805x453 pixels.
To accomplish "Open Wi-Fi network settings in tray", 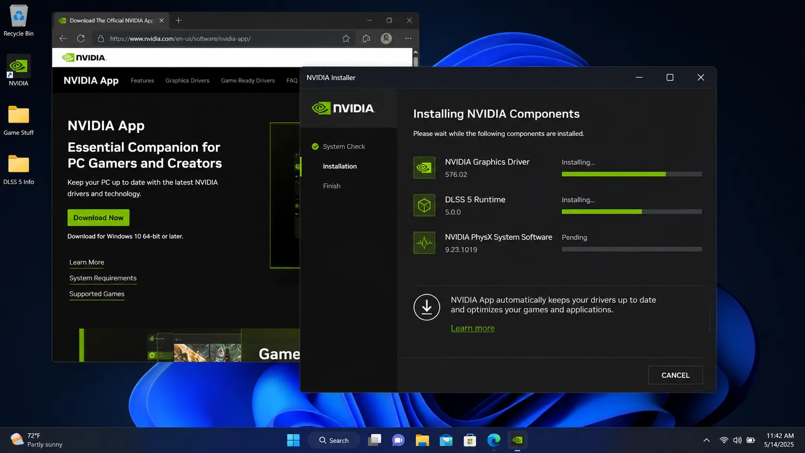I will point(724,440).
